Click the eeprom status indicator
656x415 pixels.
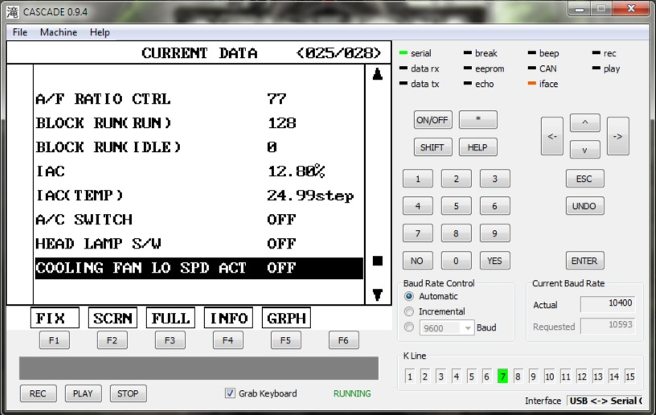[468, 68]
